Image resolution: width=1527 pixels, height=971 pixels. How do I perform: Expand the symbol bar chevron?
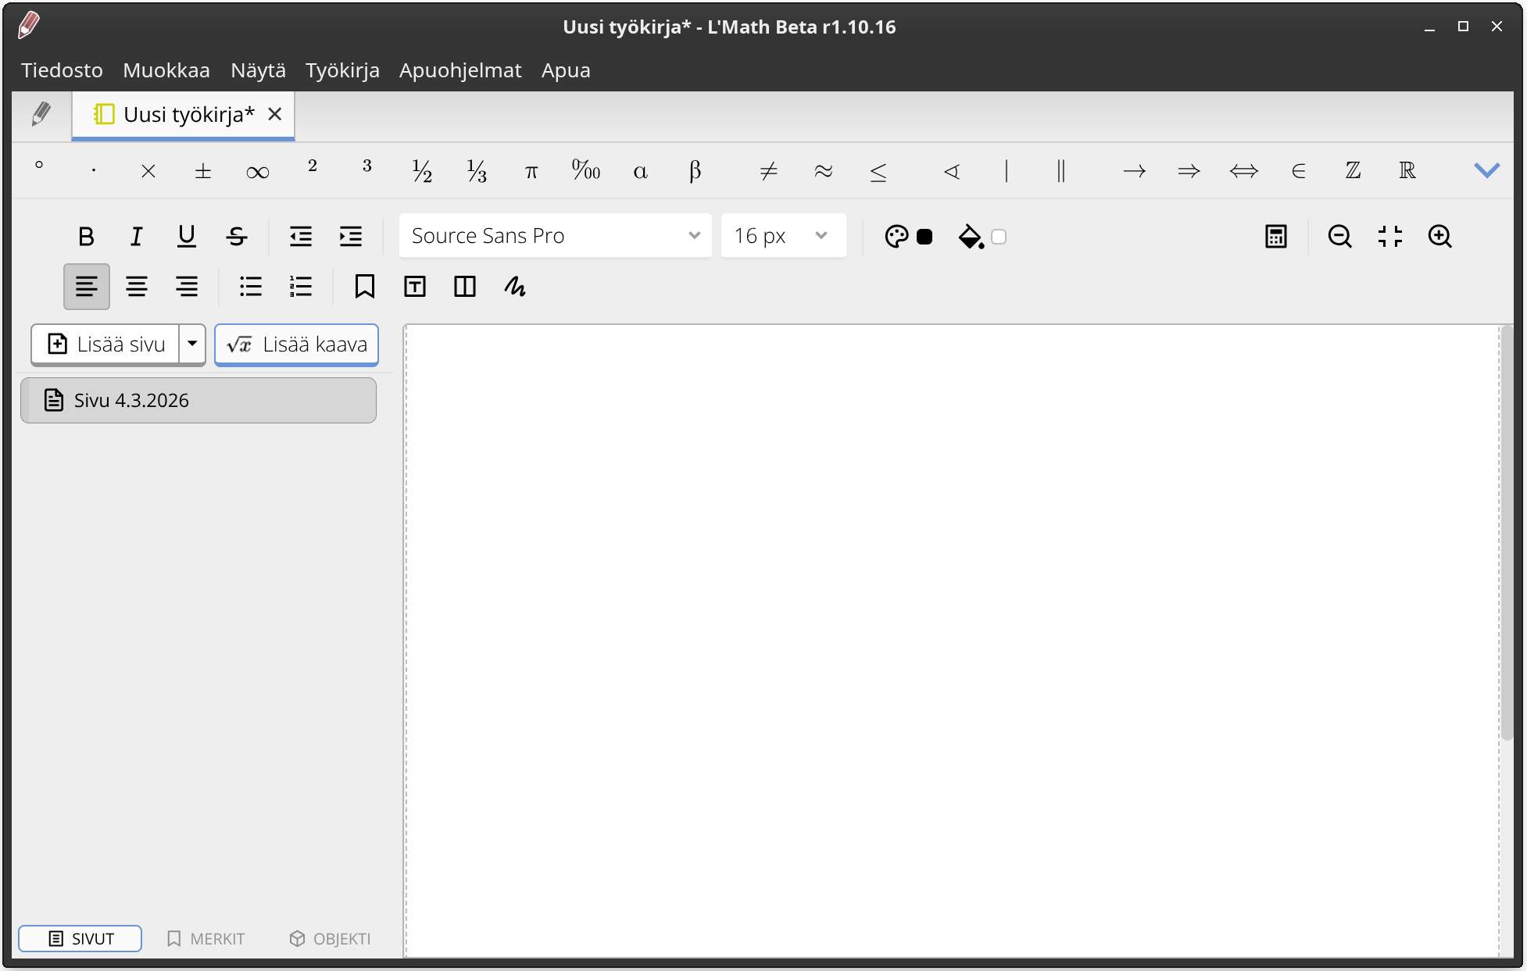(x=1486, y=170)
